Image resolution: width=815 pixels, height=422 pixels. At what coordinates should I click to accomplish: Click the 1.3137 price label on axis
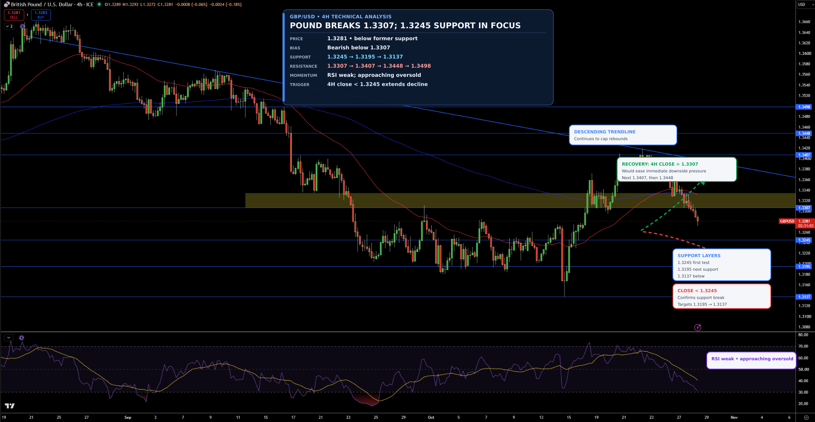804,297
